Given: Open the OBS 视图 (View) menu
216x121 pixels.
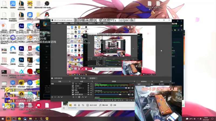Looking at the screenshot, I should (66, 23).
